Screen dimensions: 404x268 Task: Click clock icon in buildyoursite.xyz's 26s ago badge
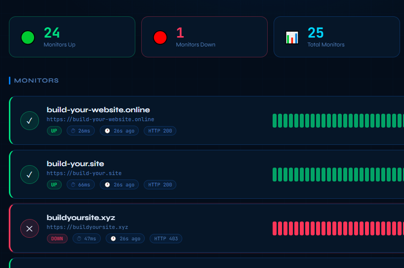pos(113,239)
